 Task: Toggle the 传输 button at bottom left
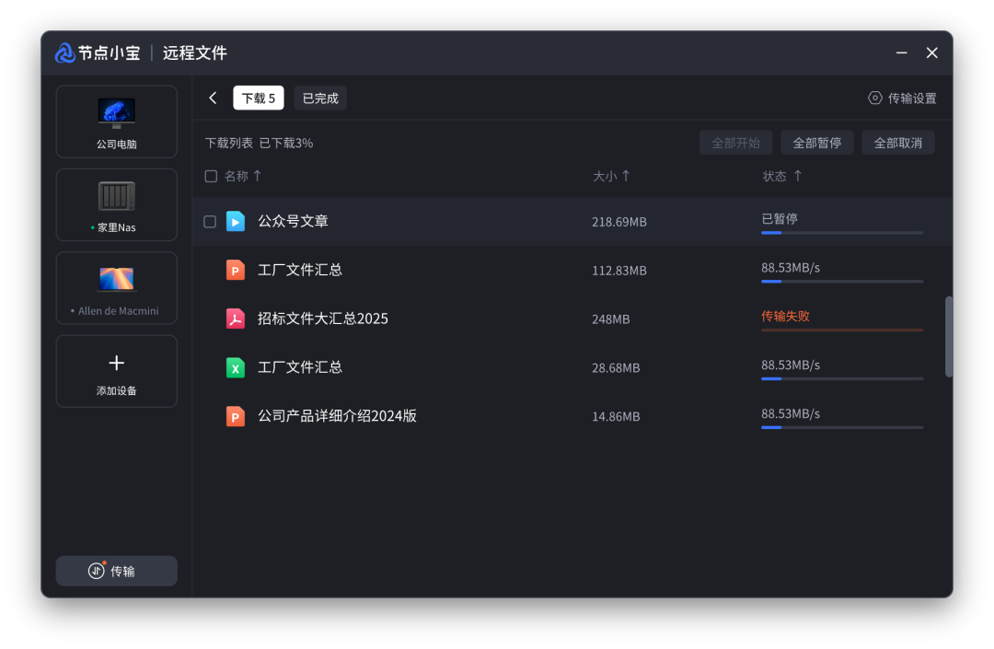point(116,571)
